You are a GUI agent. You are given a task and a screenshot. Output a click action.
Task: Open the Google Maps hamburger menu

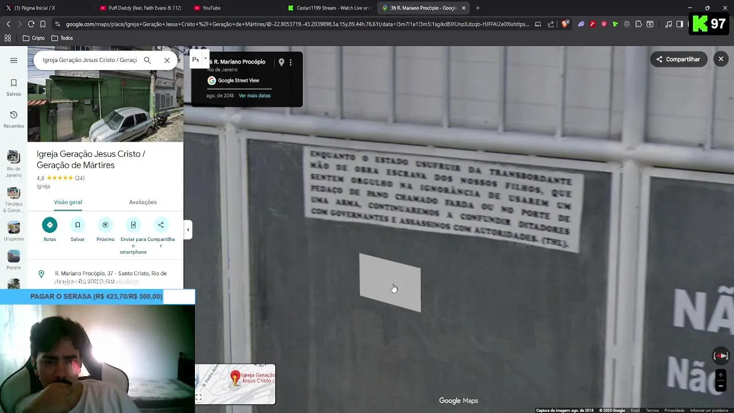(14, 60)
